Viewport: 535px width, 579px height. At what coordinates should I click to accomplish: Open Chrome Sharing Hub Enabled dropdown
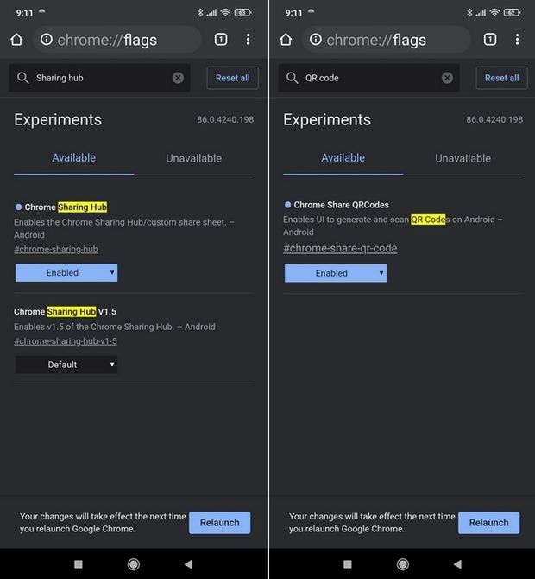click(66, 273)
